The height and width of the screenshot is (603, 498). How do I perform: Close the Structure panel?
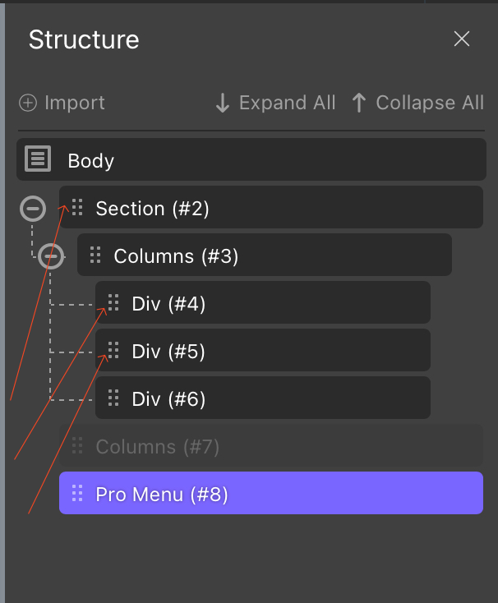pos(462,39)
